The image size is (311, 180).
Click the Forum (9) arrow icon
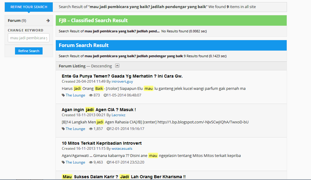[x=48, y=21]
